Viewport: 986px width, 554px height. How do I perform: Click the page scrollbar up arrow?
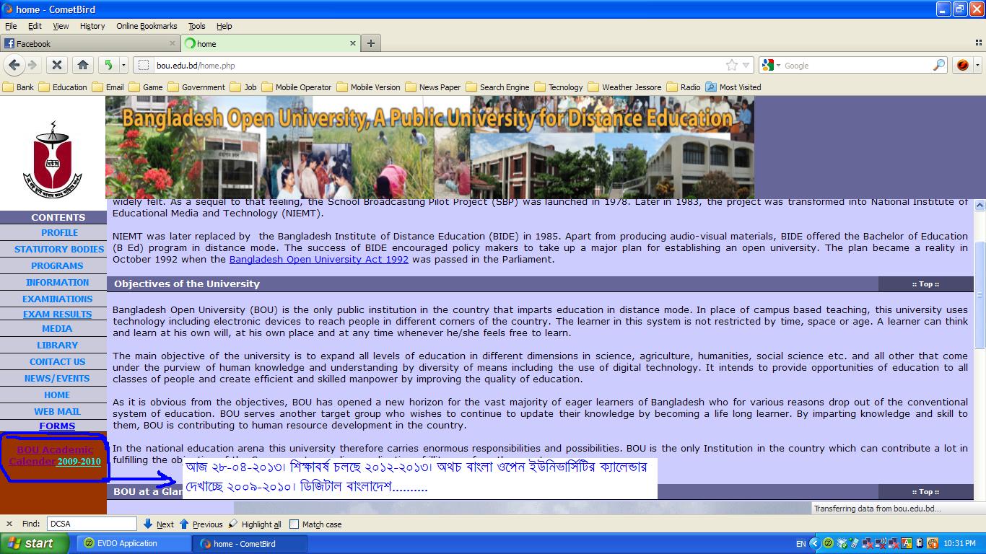pos(980,206)
